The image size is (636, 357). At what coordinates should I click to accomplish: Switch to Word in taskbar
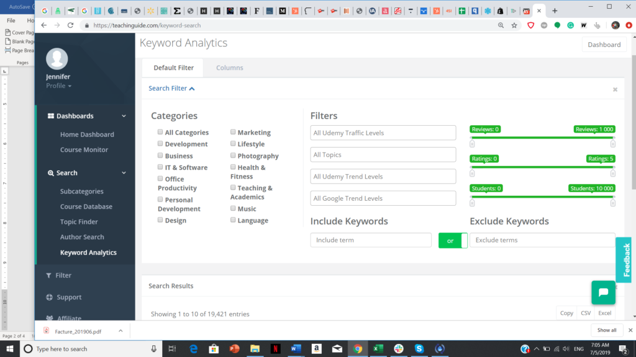point(296,348)
